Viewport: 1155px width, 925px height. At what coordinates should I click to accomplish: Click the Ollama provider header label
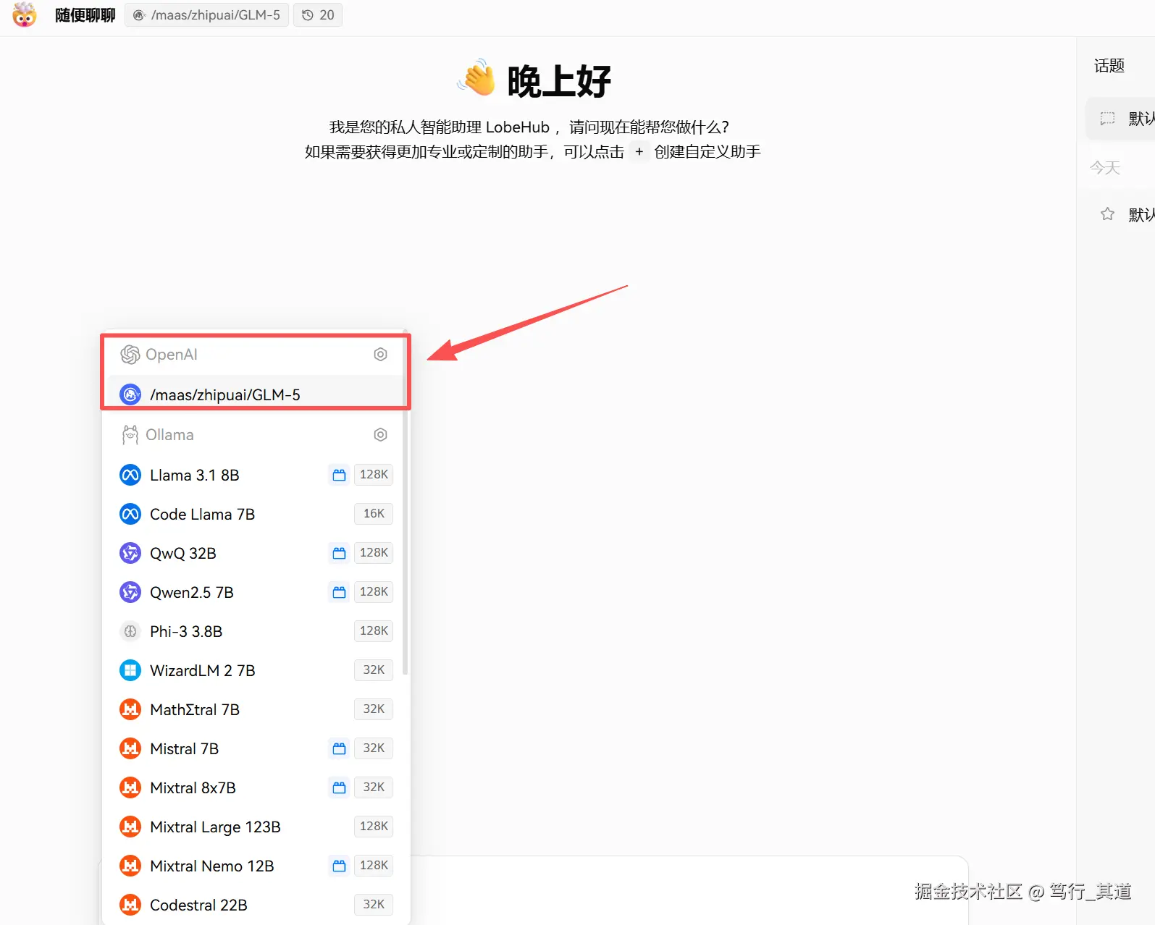point(169,434)
